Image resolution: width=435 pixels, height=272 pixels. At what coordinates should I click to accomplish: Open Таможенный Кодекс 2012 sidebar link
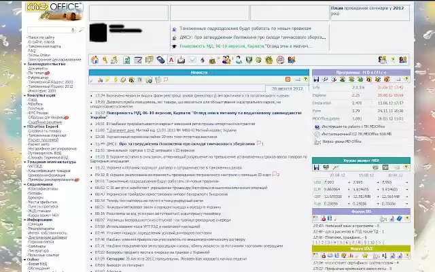[50, 86]
